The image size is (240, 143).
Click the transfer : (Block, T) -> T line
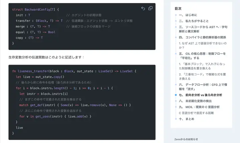pyautogui.click(x=39, y=21)
